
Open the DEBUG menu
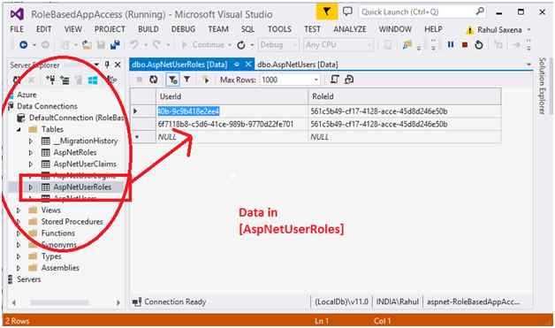pyautogui.click(x=183, y=29)
